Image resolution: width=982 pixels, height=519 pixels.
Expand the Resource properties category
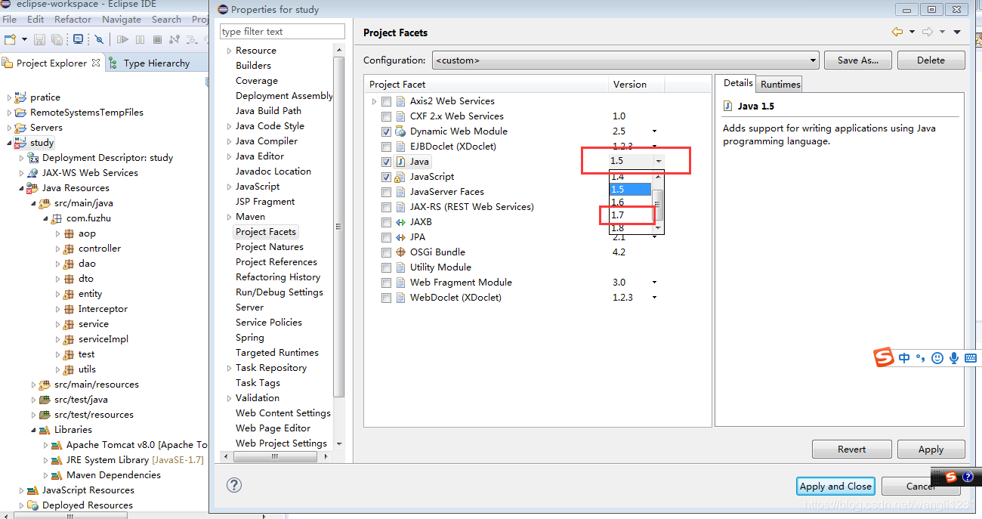[x=229, y=51]
